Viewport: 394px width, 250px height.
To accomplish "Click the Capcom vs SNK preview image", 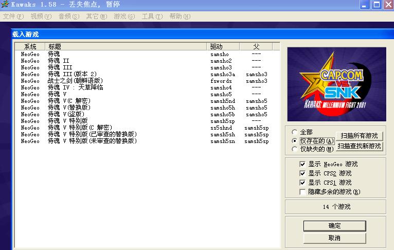I will [336, 84].
